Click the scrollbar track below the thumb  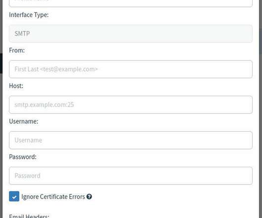click(x=261, y=133)
